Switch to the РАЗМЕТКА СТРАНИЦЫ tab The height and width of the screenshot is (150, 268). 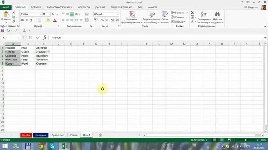[59, 7]
